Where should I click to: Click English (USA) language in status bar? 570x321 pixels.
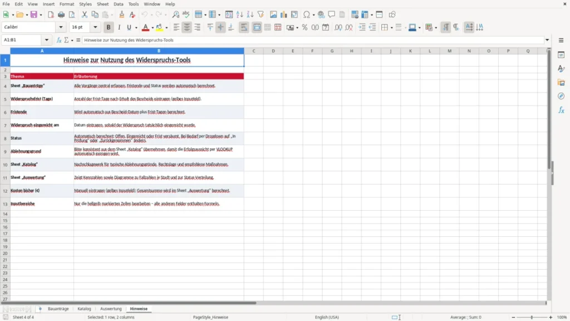pos(327,317)
